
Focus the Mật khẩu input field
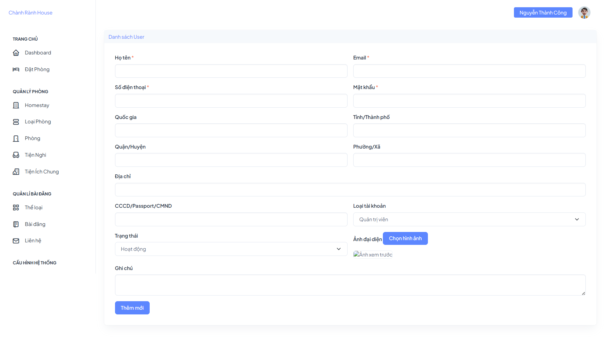pos(469,101)
